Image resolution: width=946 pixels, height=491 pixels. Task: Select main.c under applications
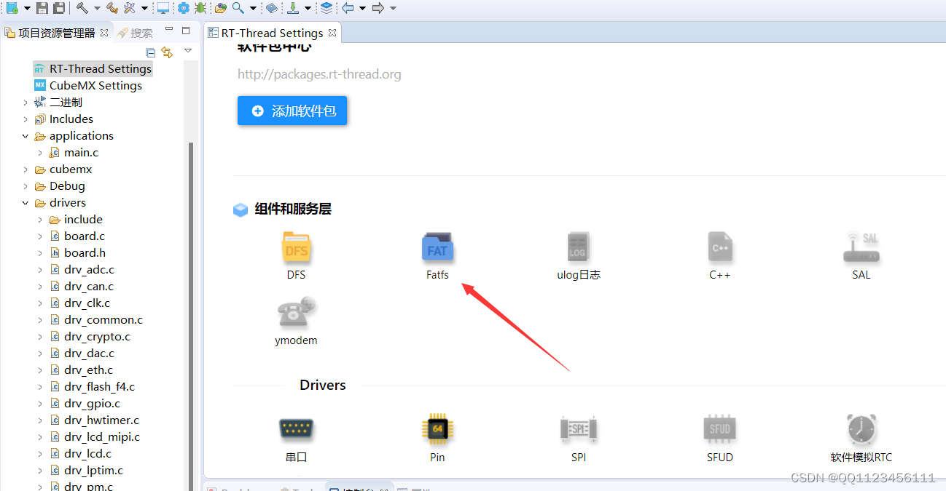(80, 152)
